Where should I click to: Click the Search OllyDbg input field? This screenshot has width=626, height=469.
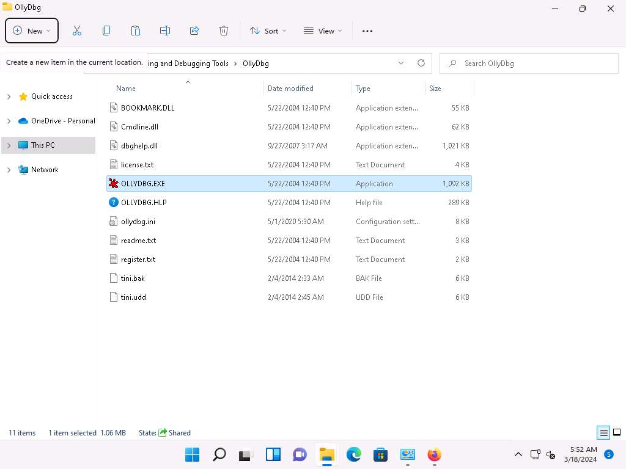point(532,64)
